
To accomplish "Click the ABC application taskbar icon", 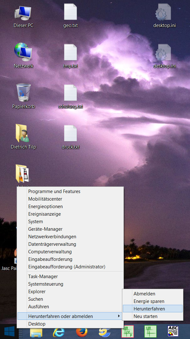I will point(173,331).
